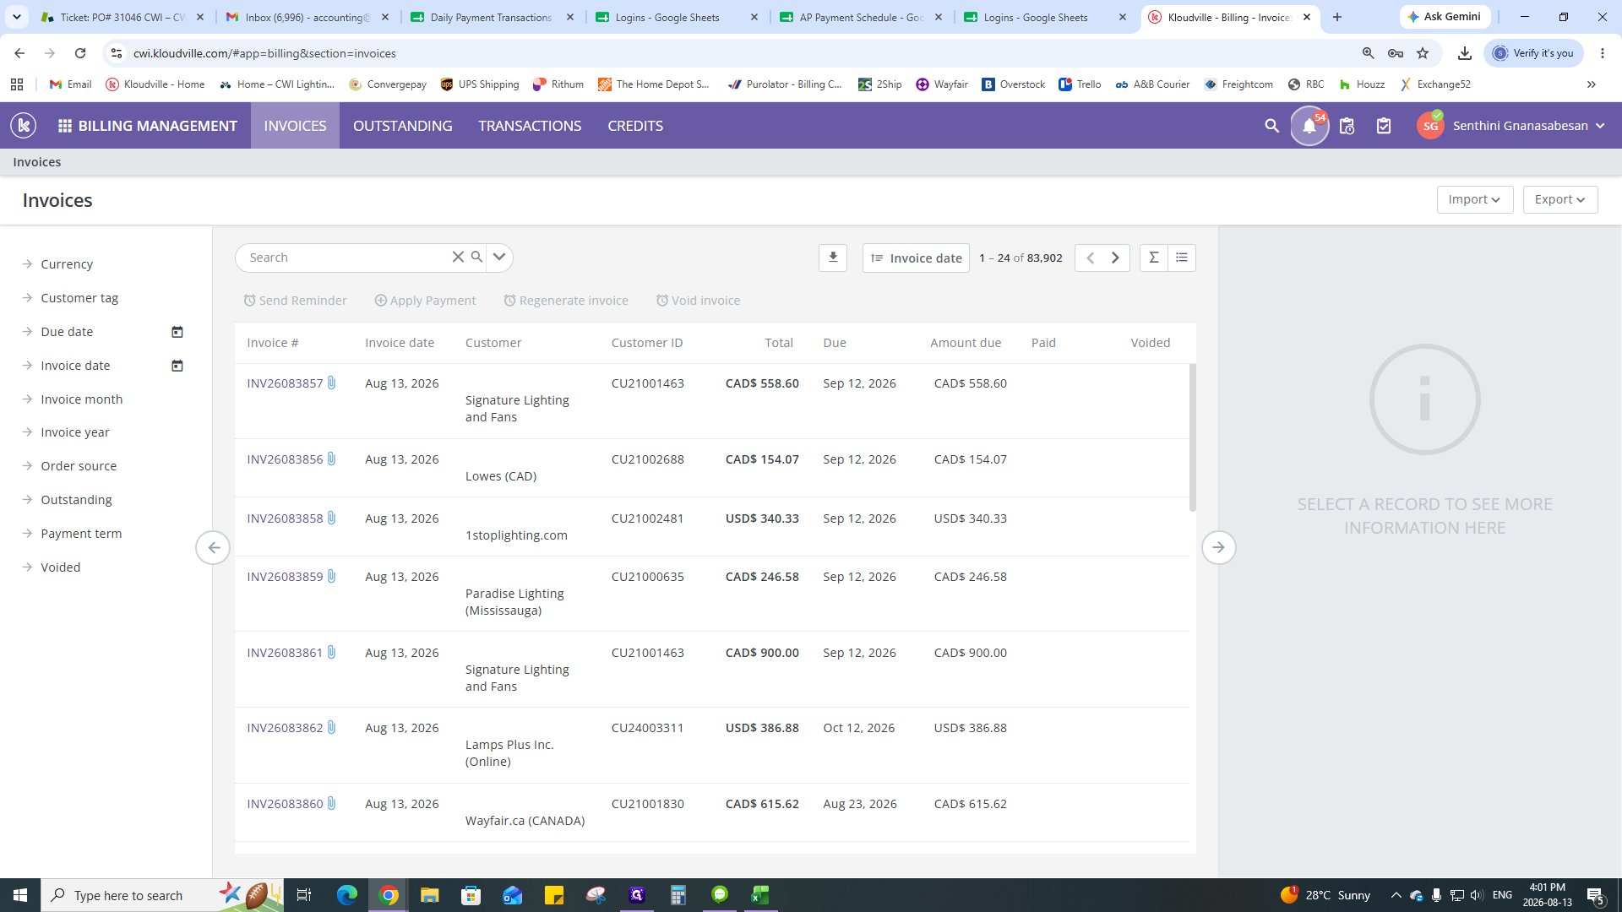Open the header search magnifier
Viewport: 1622px width, 912px height.
[1271, 126]
